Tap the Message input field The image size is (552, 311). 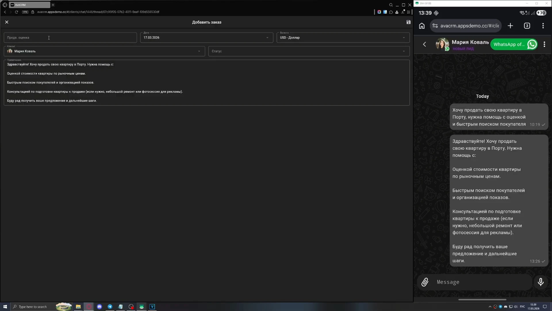click(483, 282)
